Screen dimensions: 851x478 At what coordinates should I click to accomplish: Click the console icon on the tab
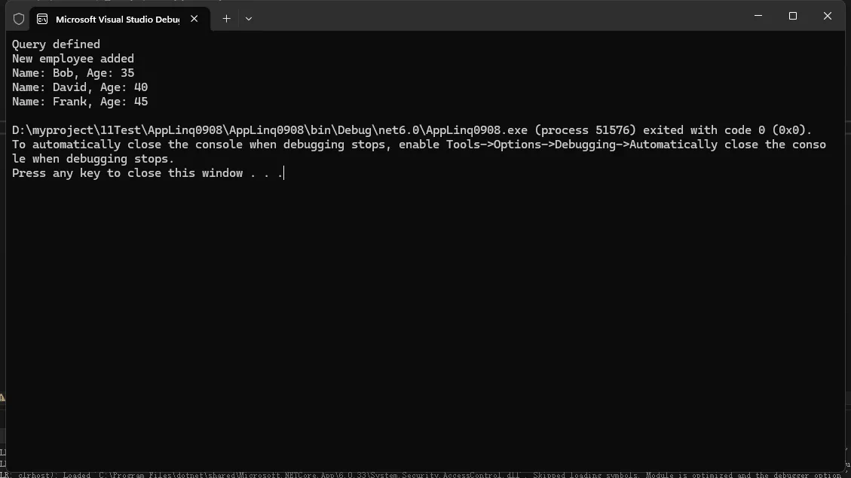coord(42,19)
